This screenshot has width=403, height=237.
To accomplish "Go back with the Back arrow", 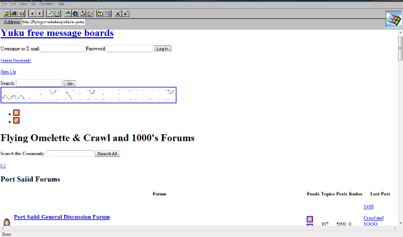I will (32, 13).
